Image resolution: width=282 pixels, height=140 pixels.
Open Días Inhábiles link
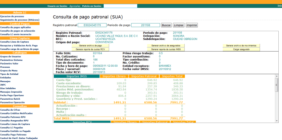tap(8, 88)
